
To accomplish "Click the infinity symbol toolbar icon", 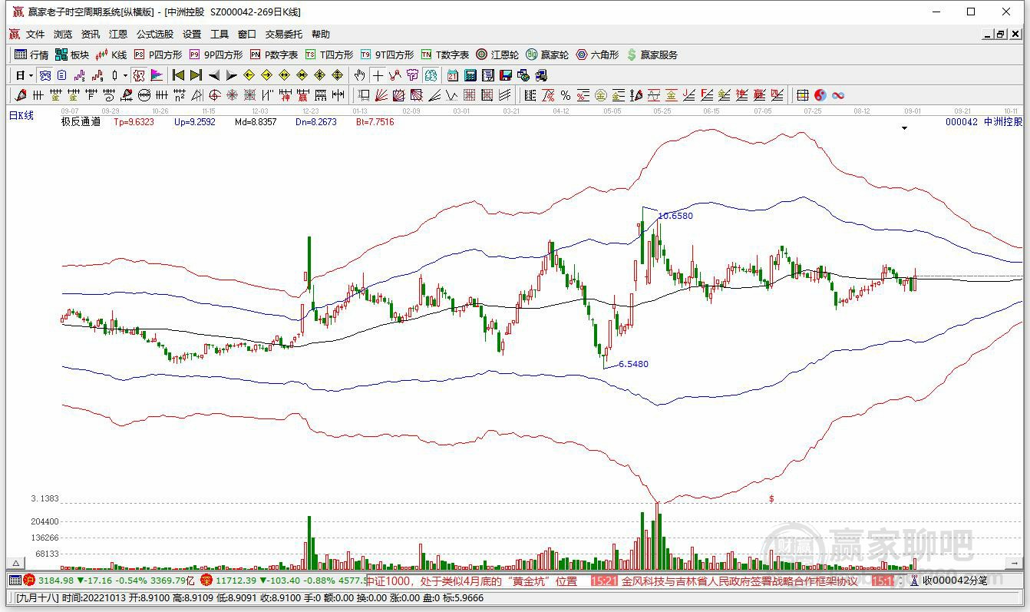I will point(838,95).
